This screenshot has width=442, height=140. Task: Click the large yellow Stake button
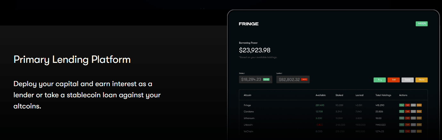click(x=422, y=80)
